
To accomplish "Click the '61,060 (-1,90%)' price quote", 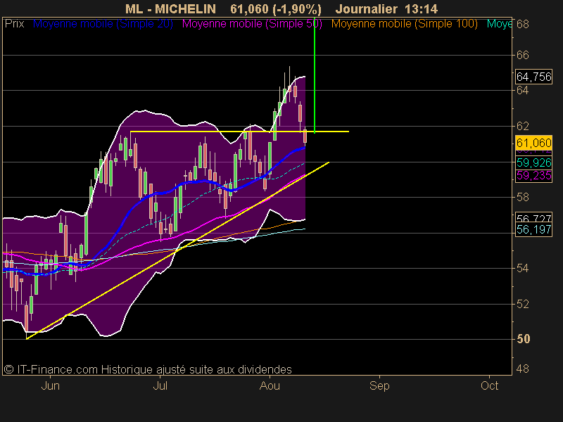I will coord(276,9).
